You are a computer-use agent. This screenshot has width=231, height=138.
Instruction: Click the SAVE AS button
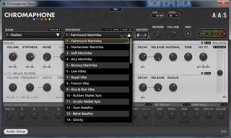coord(127,30)
